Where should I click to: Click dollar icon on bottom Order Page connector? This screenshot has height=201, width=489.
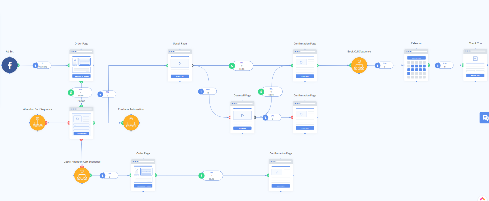pyautogui.click(x=202, y=176)
